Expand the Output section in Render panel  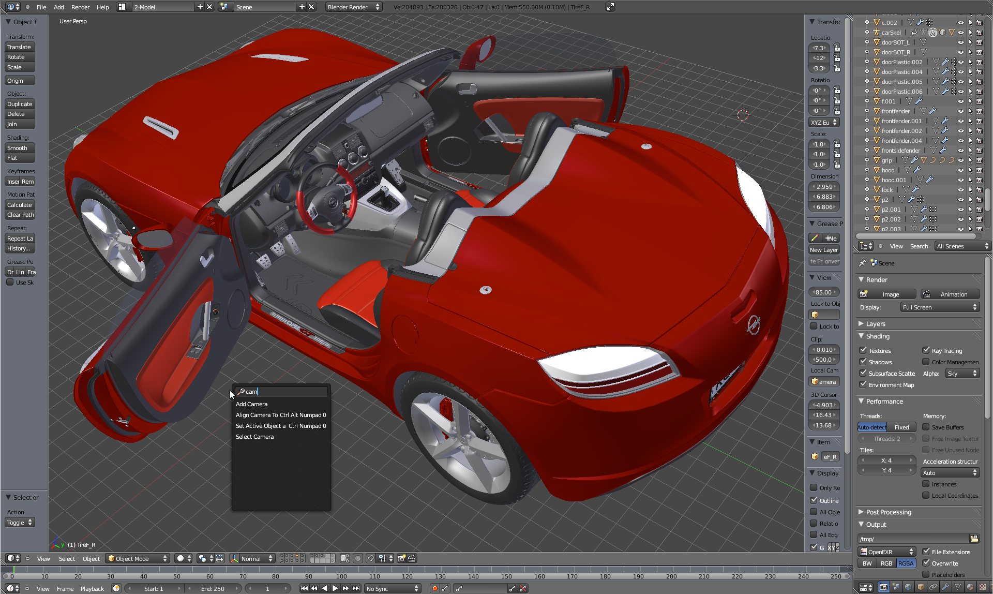(874, 524)
